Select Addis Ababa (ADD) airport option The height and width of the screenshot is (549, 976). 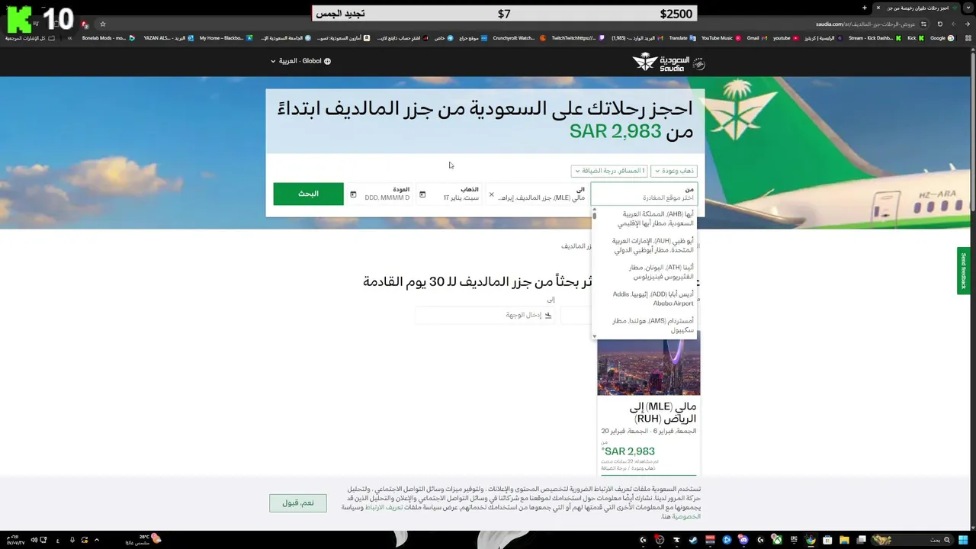647,298
